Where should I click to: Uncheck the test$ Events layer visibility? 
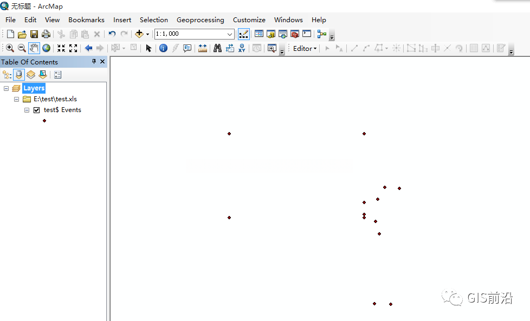click(x=36, y=110)
